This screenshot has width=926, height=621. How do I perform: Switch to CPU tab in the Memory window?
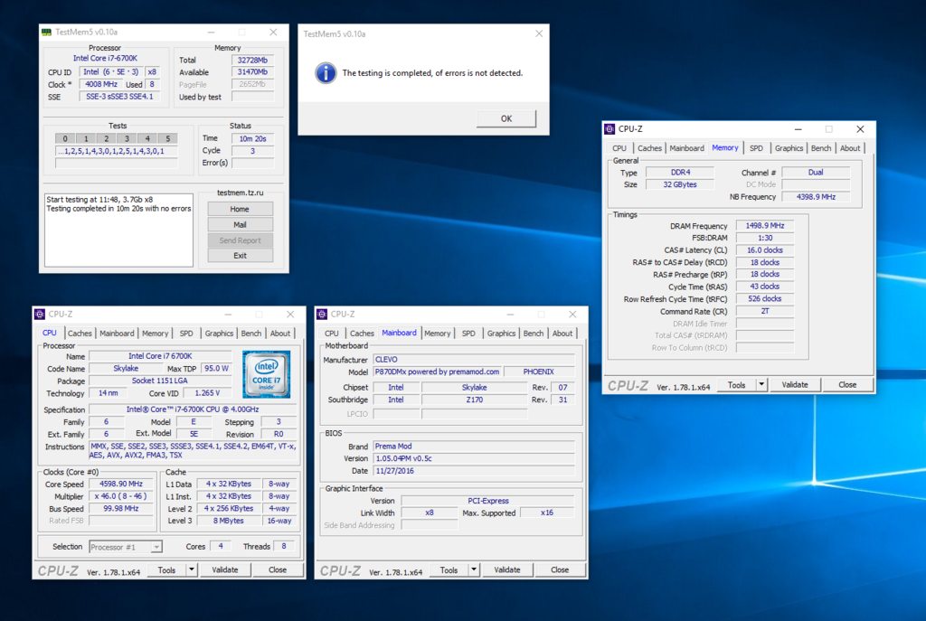(619, 148)
